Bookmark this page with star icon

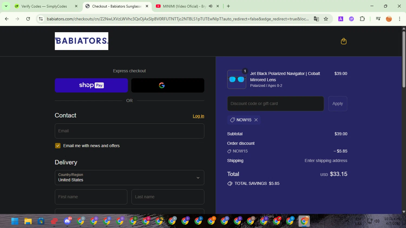[326, 19]
